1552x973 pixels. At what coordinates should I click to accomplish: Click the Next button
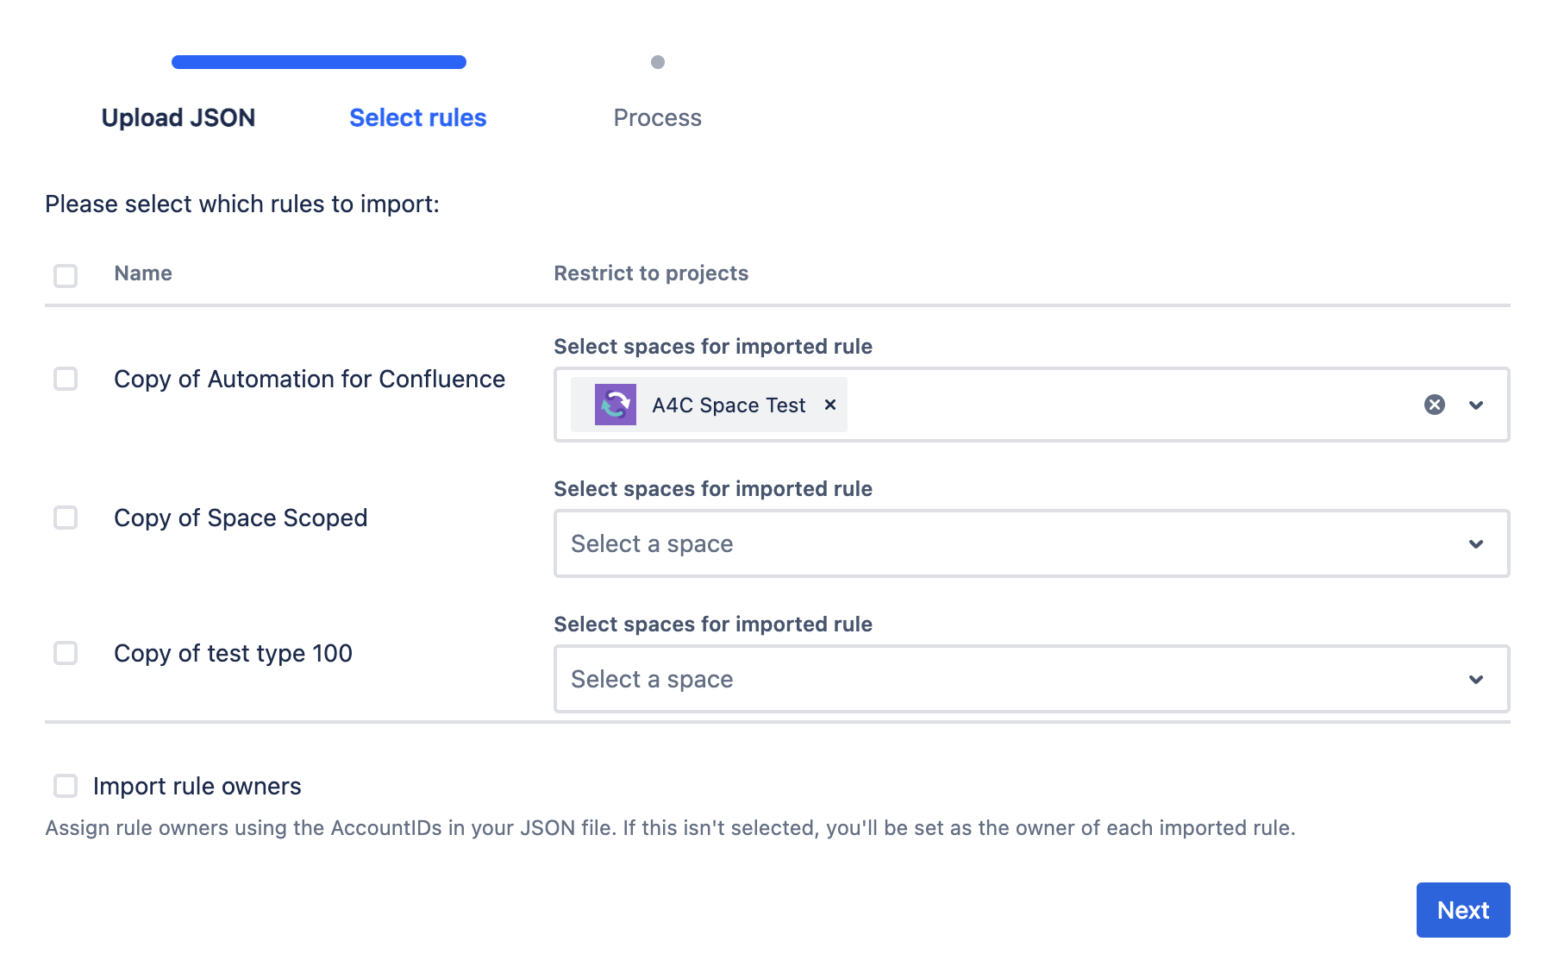click(1463, 910)
